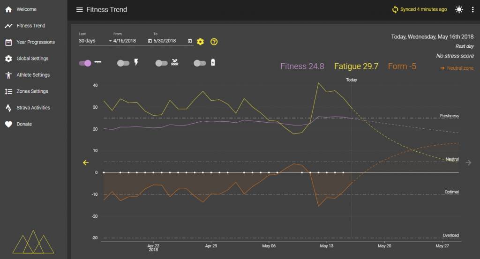Enable the swimmer activity toggle

click(x=162, y=63)
